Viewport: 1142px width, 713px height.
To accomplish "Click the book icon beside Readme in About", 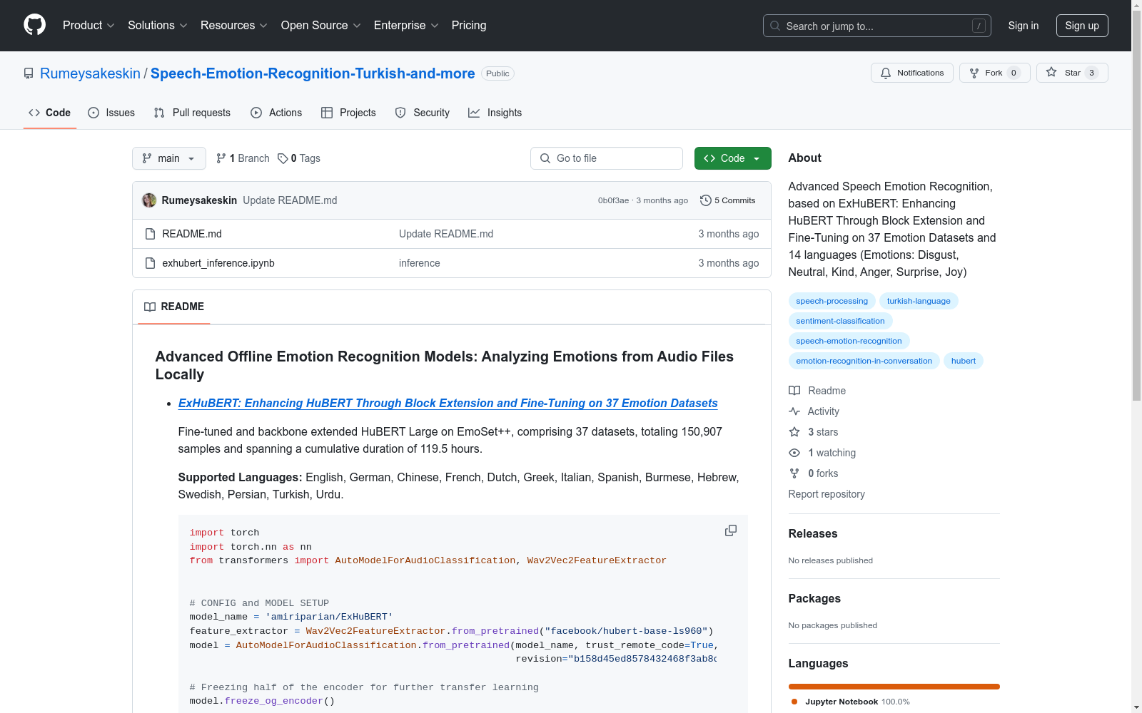I will (x=794, y=391).
